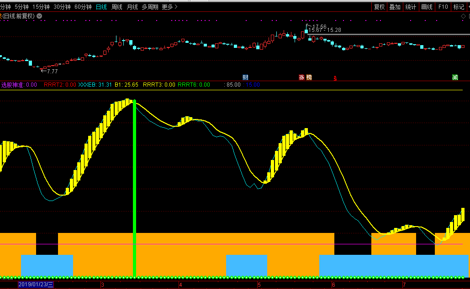Click the orange 榜 marker icon
470x289 pixels.
pyautogui.click(x=309, y=77)
